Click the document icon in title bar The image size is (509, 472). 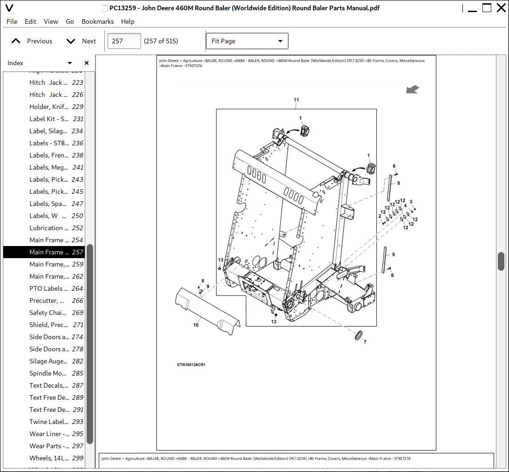[x=104, y=8]
